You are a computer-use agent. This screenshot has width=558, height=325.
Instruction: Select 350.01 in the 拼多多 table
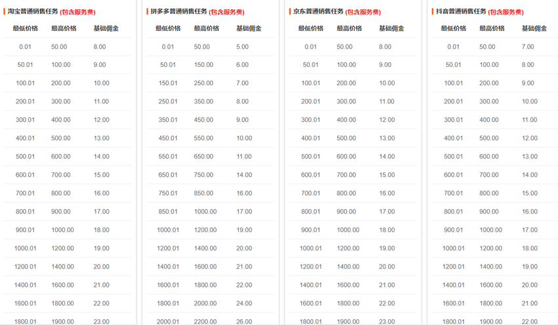point(168,120)
